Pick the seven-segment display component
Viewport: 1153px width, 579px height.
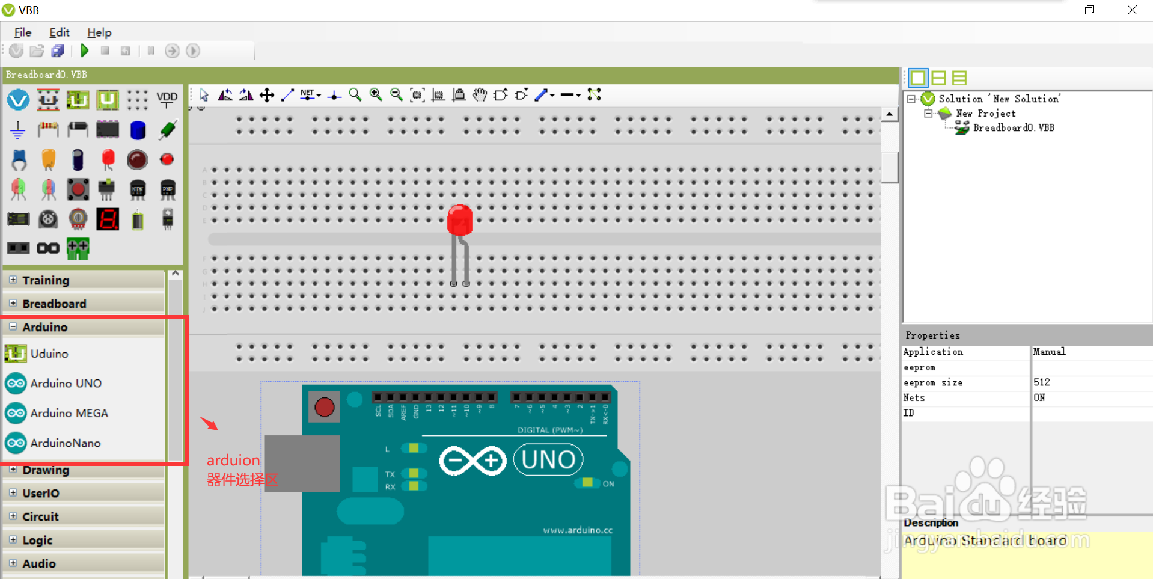(x=108, y=219)
